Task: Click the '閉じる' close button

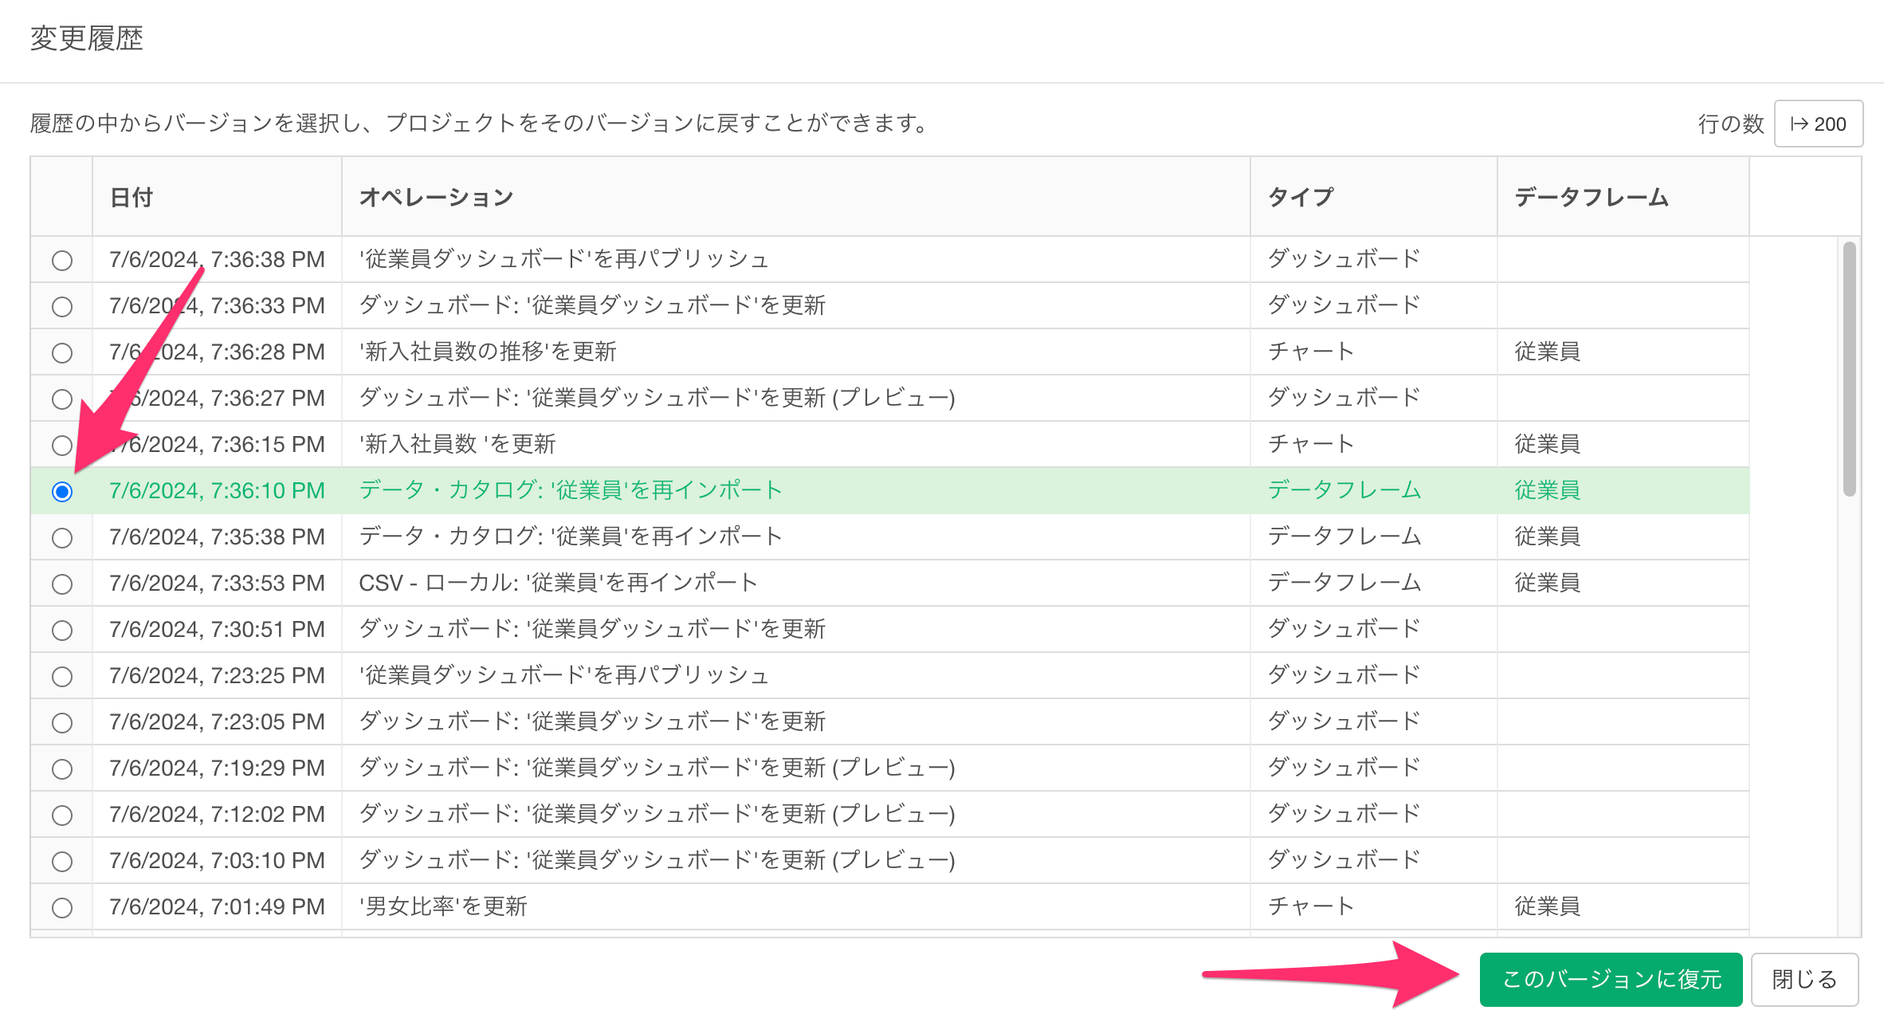Action: pyautogui.click(x=1804, y=979)
